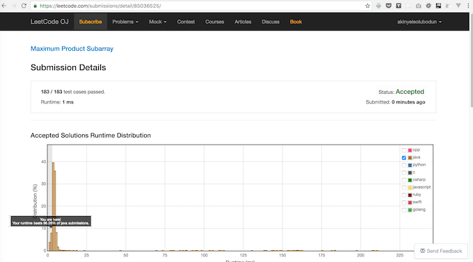Click the spiky gear extension icon
Viewport: 473px width, 262px height.
point(428,6)
